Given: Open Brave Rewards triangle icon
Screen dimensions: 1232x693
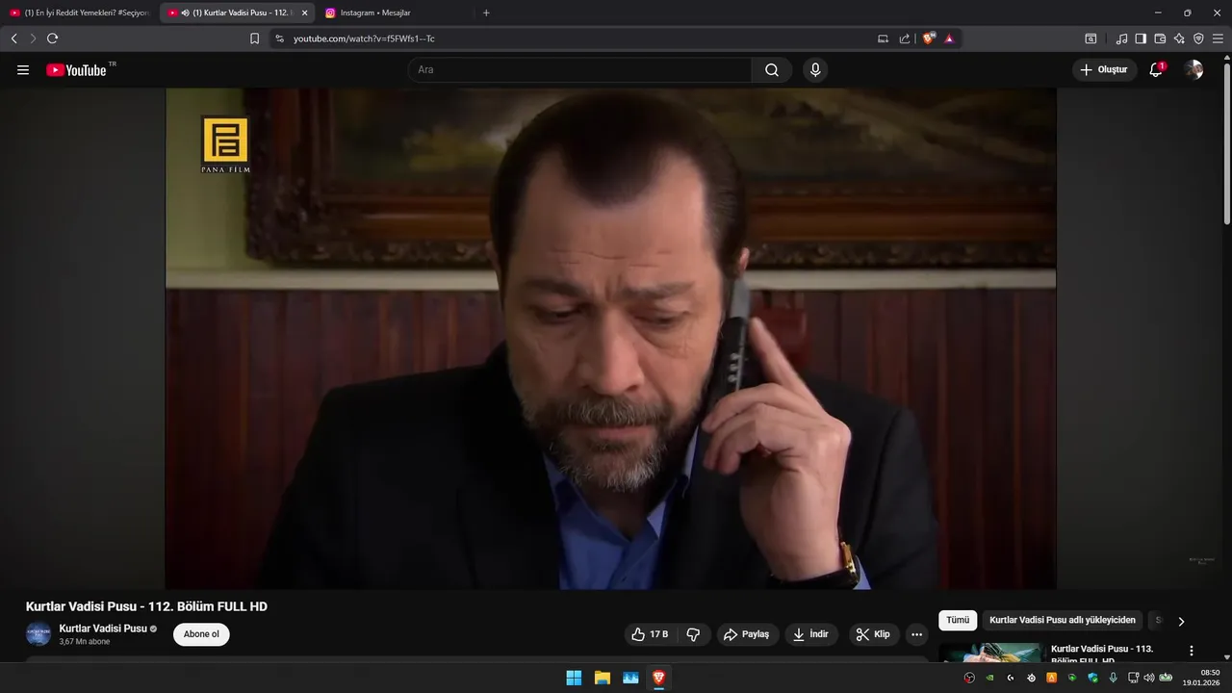Looking at the screenshot, I should 949,38.
